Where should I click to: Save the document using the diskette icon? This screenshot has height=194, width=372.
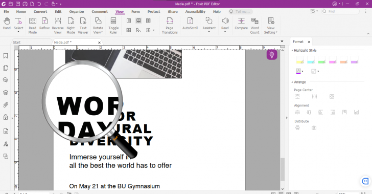18,4
